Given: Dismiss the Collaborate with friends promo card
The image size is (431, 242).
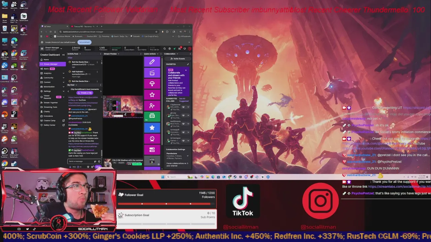Looking at the screenshot, I should (x=186, y=70).
